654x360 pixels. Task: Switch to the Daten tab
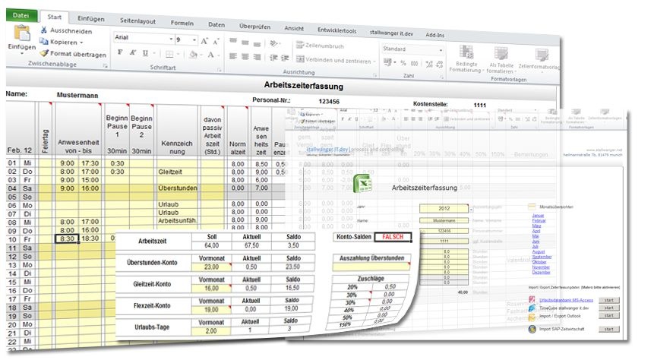(216, 24)
